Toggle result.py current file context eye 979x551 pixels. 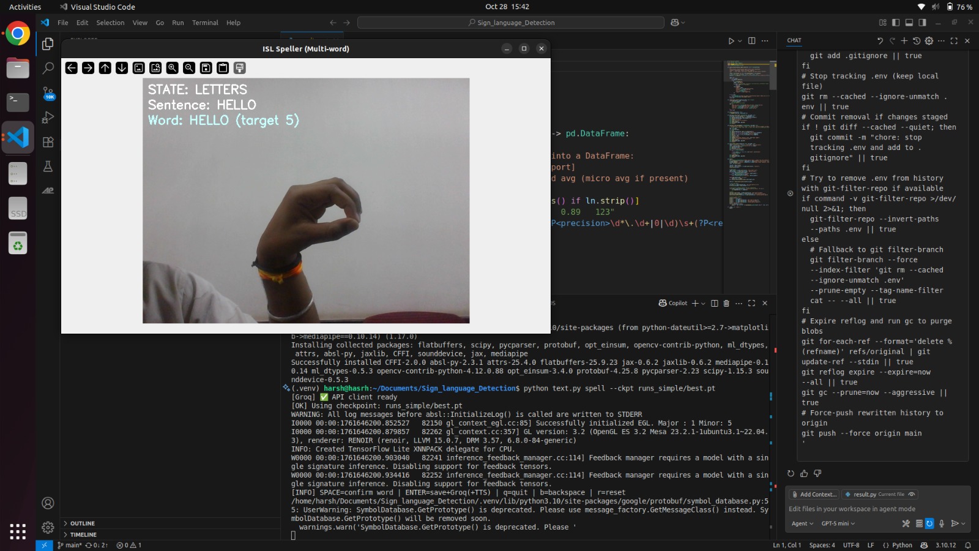coord(912,494)
